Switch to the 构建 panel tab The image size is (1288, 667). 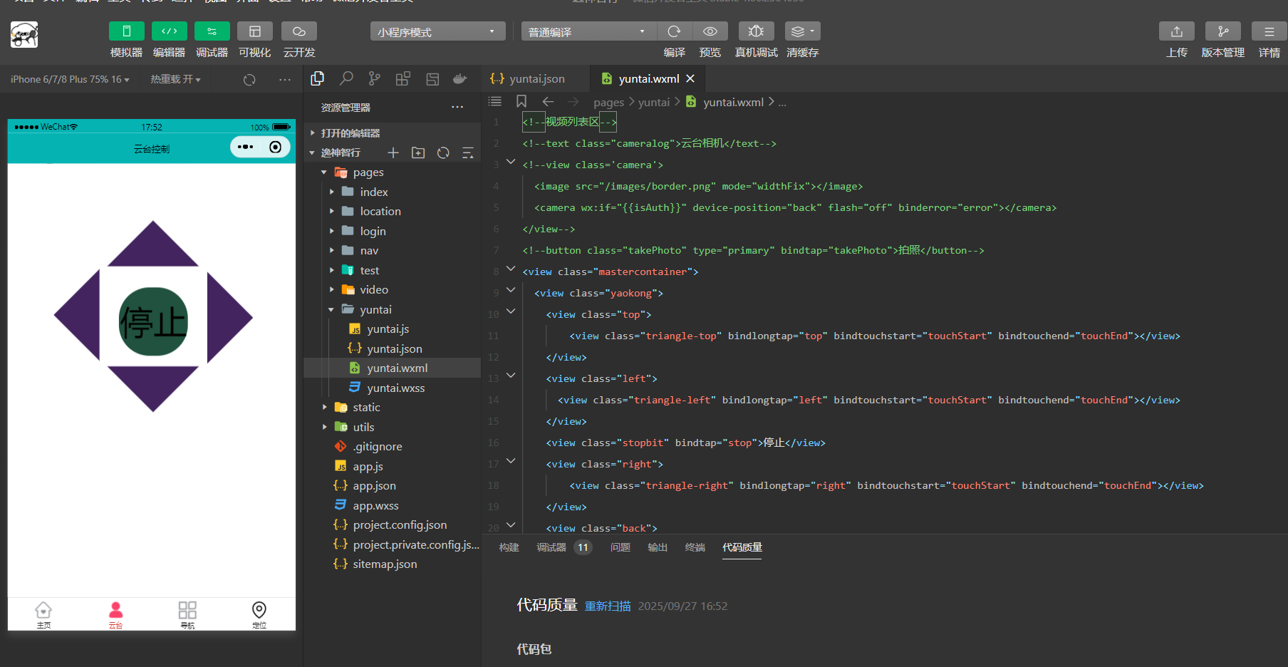509,547
